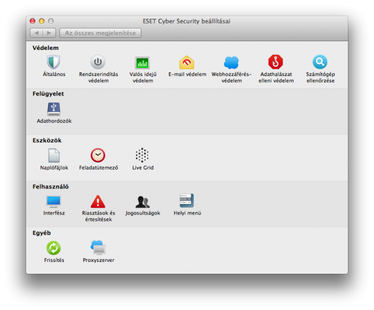Open Adathalászat elleni védelem
The height and width of the screenshot is (310, 374).
pyautogui.click(x=276, y=62)
